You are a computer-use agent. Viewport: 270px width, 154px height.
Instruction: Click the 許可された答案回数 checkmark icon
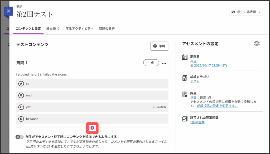click(185, 119)
